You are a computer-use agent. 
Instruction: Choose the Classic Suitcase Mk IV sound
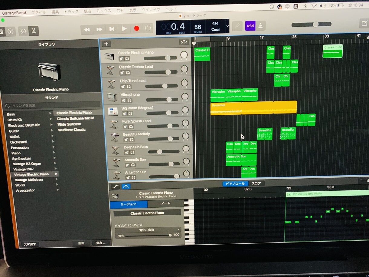tap(75, 118)
